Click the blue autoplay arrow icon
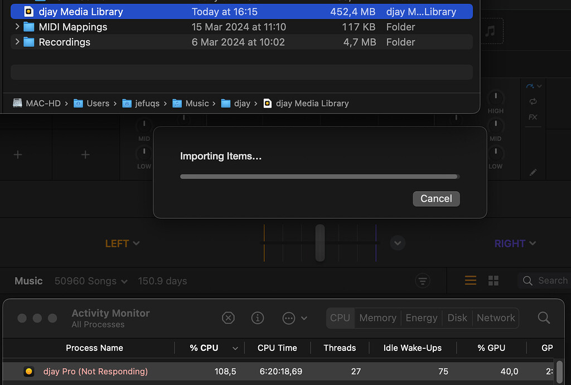571x385 pixels. (x=531, y=85)
